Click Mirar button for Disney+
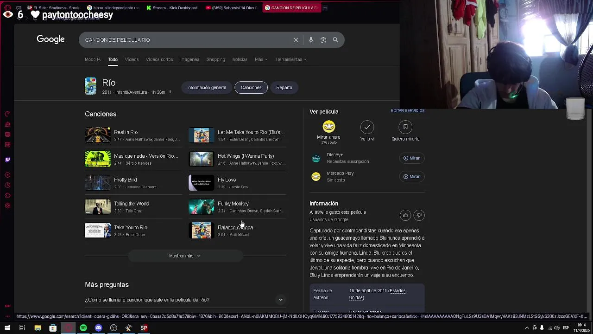The image size is (593, 334). tap(411, 158)
